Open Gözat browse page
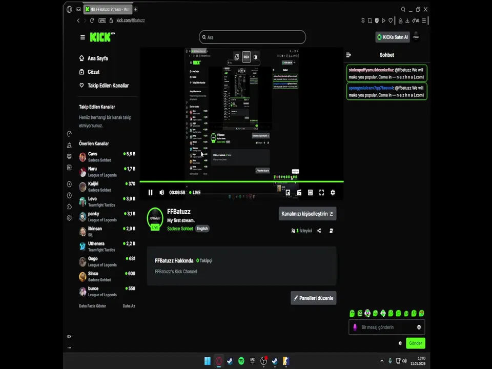 [x=89, y=72]
